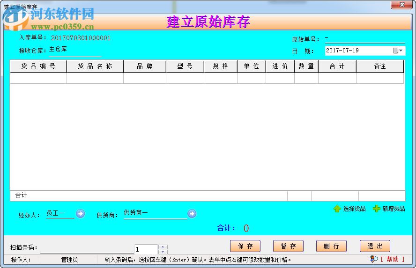Click the 进价 column header
This screenshot has height=268, width=416.
pos(280,66)
